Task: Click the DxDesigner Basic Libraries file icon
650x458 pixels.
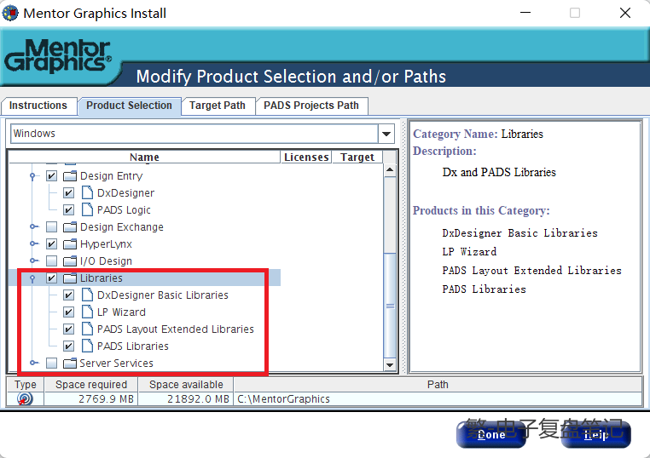Action: [x=87, y=295]
